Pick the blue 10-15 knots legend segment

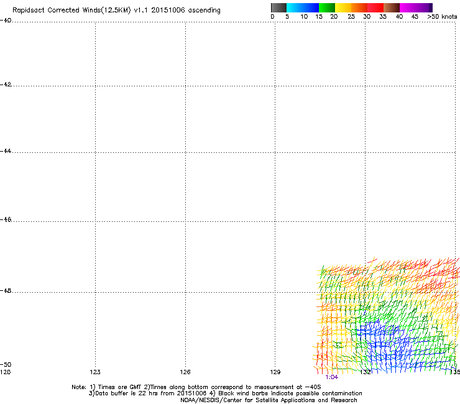click(x=311, y=7)
